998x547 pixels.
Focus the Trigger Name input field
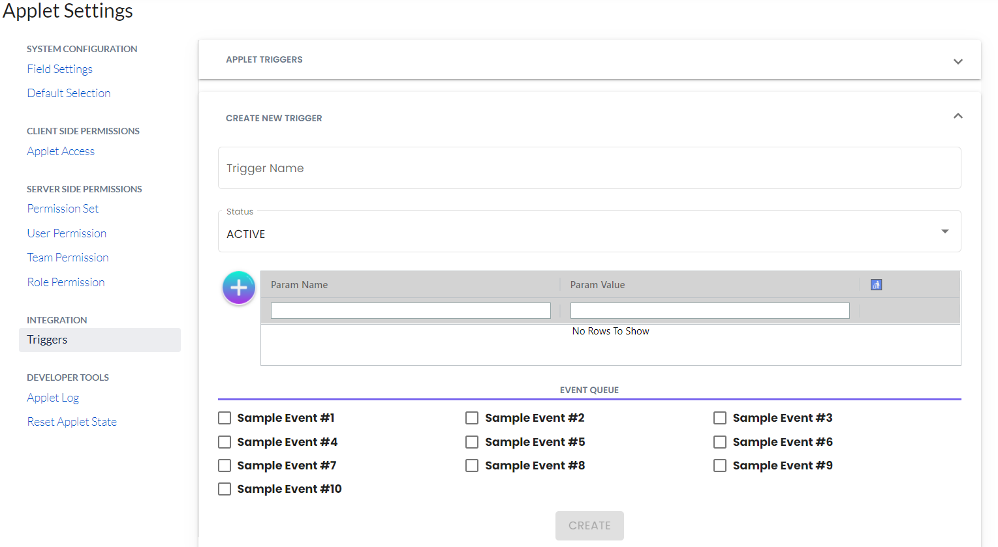pyautogui.click(x=589, y=168)
